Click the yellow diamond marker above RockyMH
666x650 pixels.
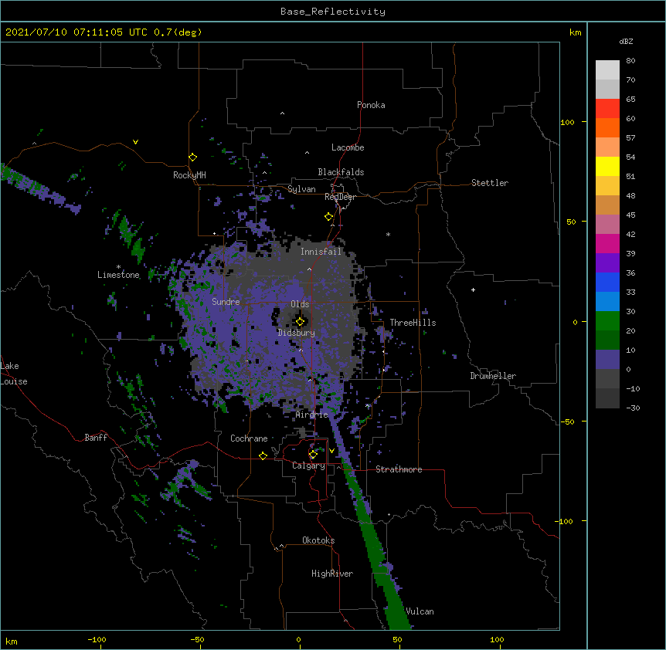193,157
